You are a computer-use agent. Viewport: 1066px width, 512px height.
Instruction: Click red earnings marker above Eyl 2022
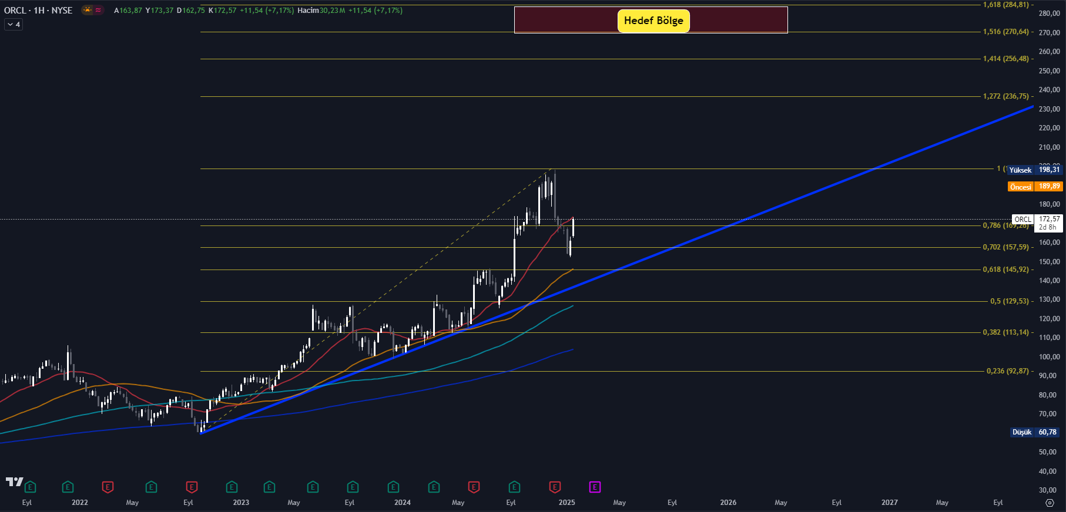pyautogui.click(x=191, y=487)
